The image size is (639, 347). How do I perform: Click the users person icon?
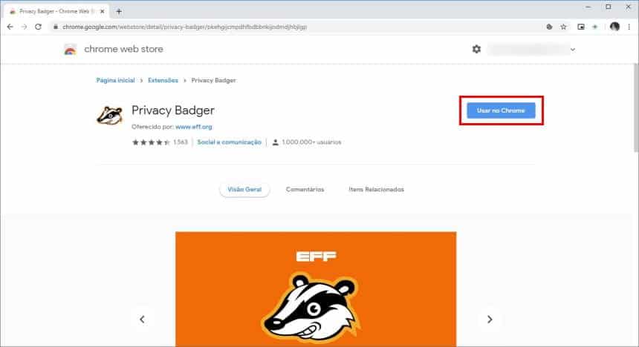(x=275, y=142)
